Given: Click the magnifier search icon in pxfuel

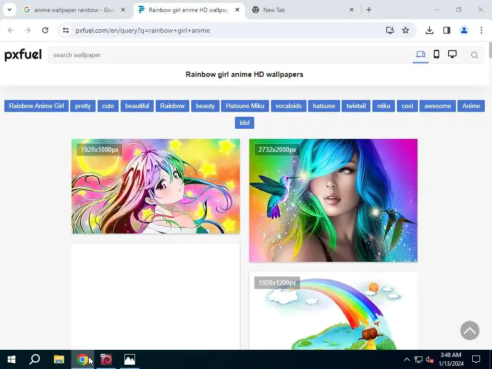Looking at the screenshot, I should [474, 55].
